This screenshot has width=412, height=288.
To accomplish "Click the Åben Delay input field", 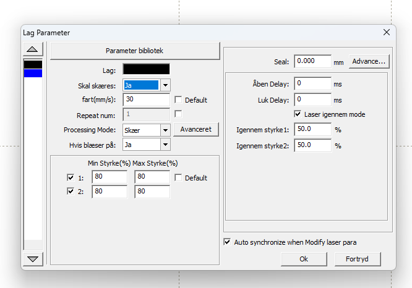I will point(312,83).
